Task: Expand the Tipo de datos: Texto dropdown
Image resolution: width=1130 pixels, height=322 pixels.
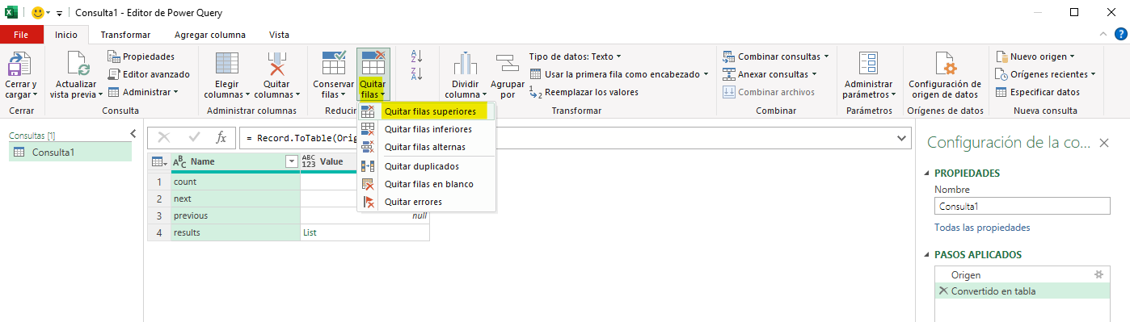Action: tap(576, 56)
